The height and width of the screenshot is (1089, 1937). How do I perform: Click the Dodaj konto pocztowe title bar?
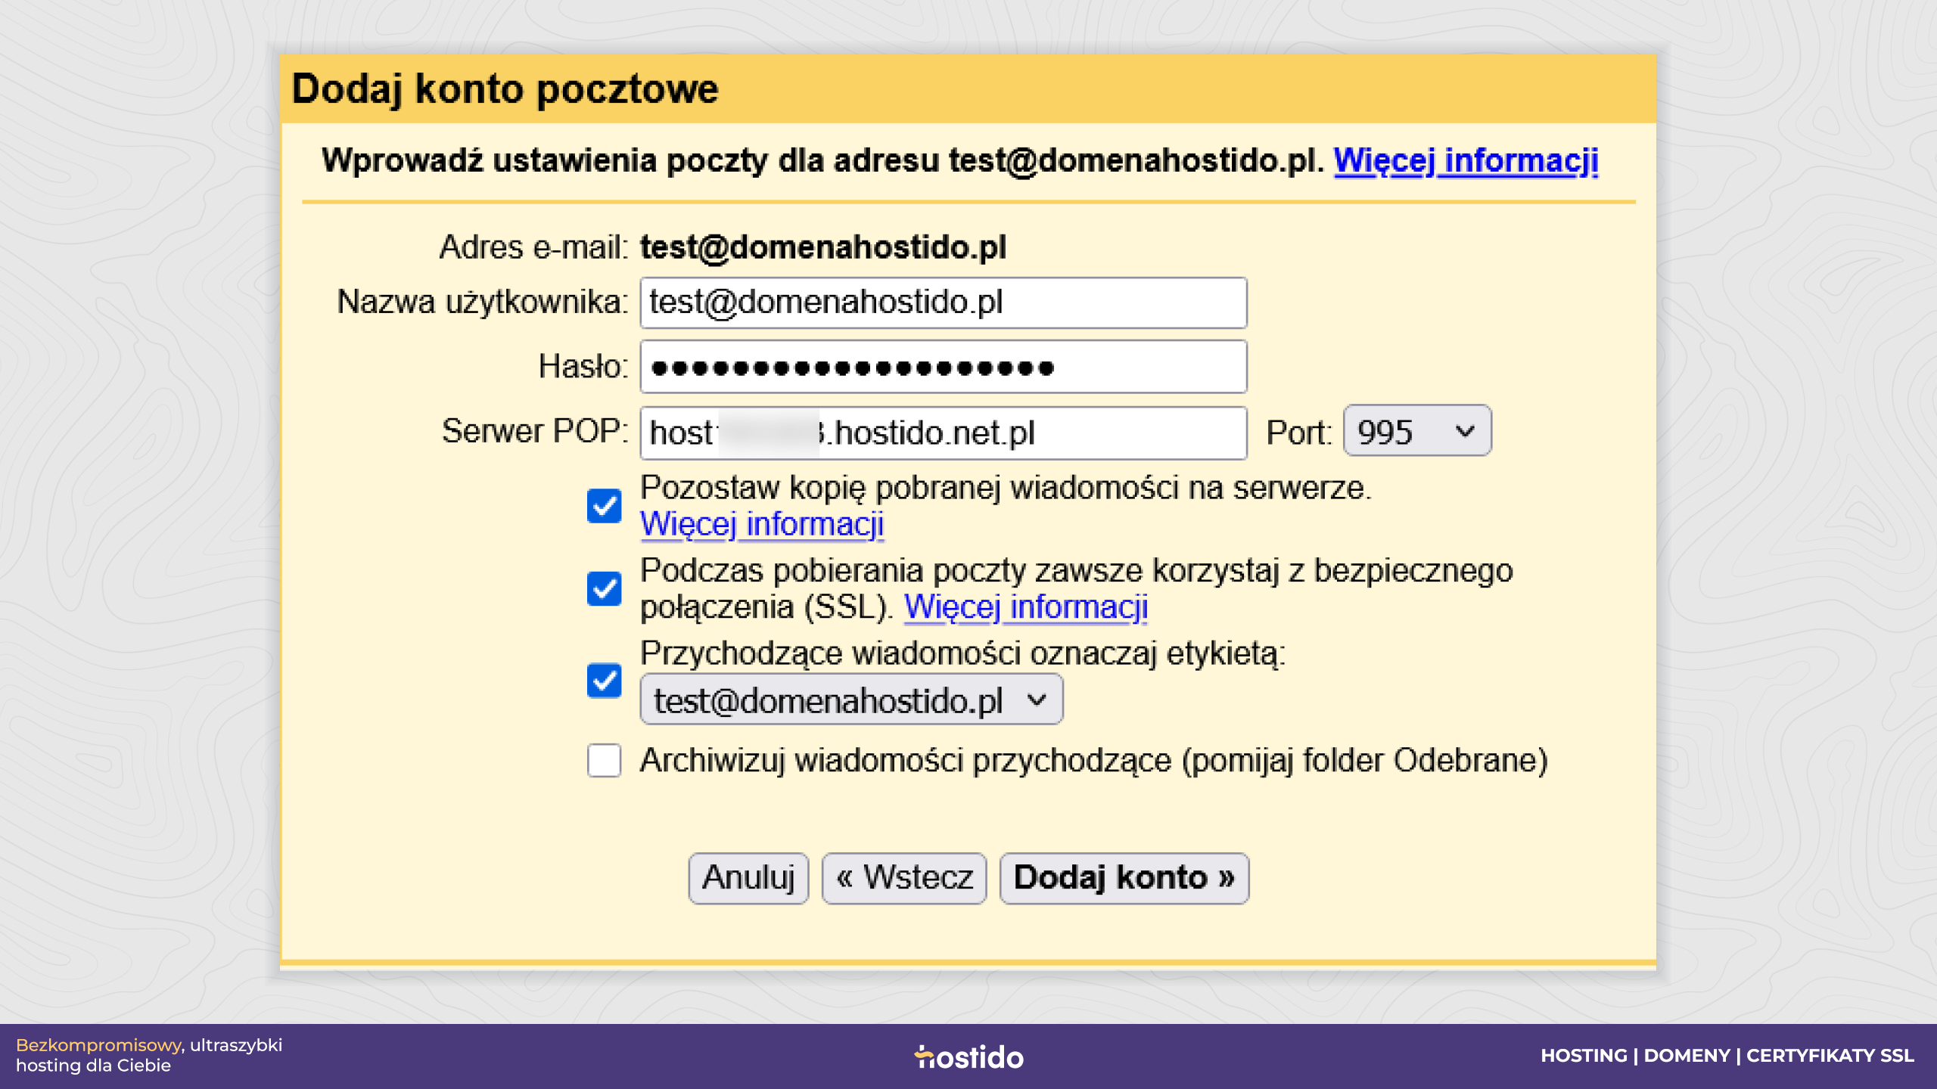(968, 88)
